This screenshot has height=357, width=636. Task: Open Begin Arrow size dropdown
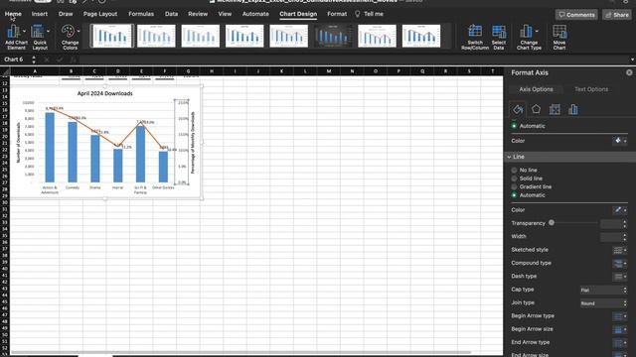point(620,329)
